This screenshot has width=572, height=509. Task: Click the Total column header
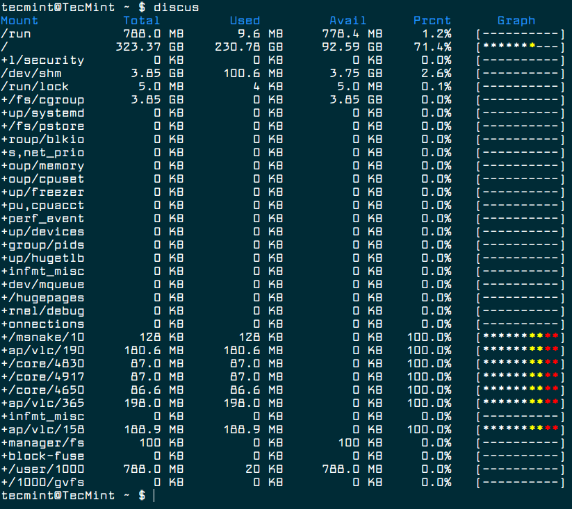click(142, 20)
